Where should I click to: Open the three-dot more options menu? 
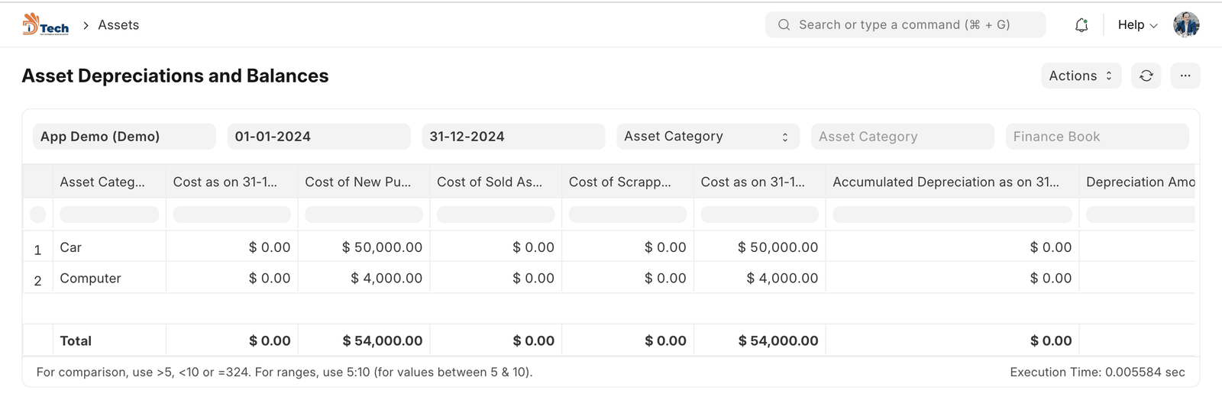point(1185,76)
